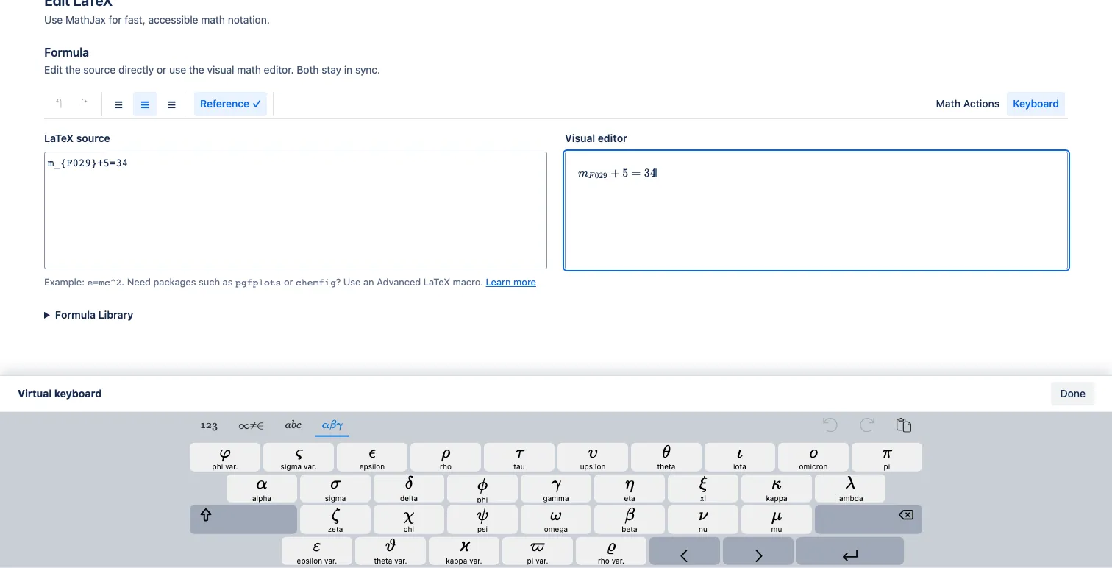Insert the rho var. symbol
This screenshot has width=1112, height=568.
tap(611, 551)
